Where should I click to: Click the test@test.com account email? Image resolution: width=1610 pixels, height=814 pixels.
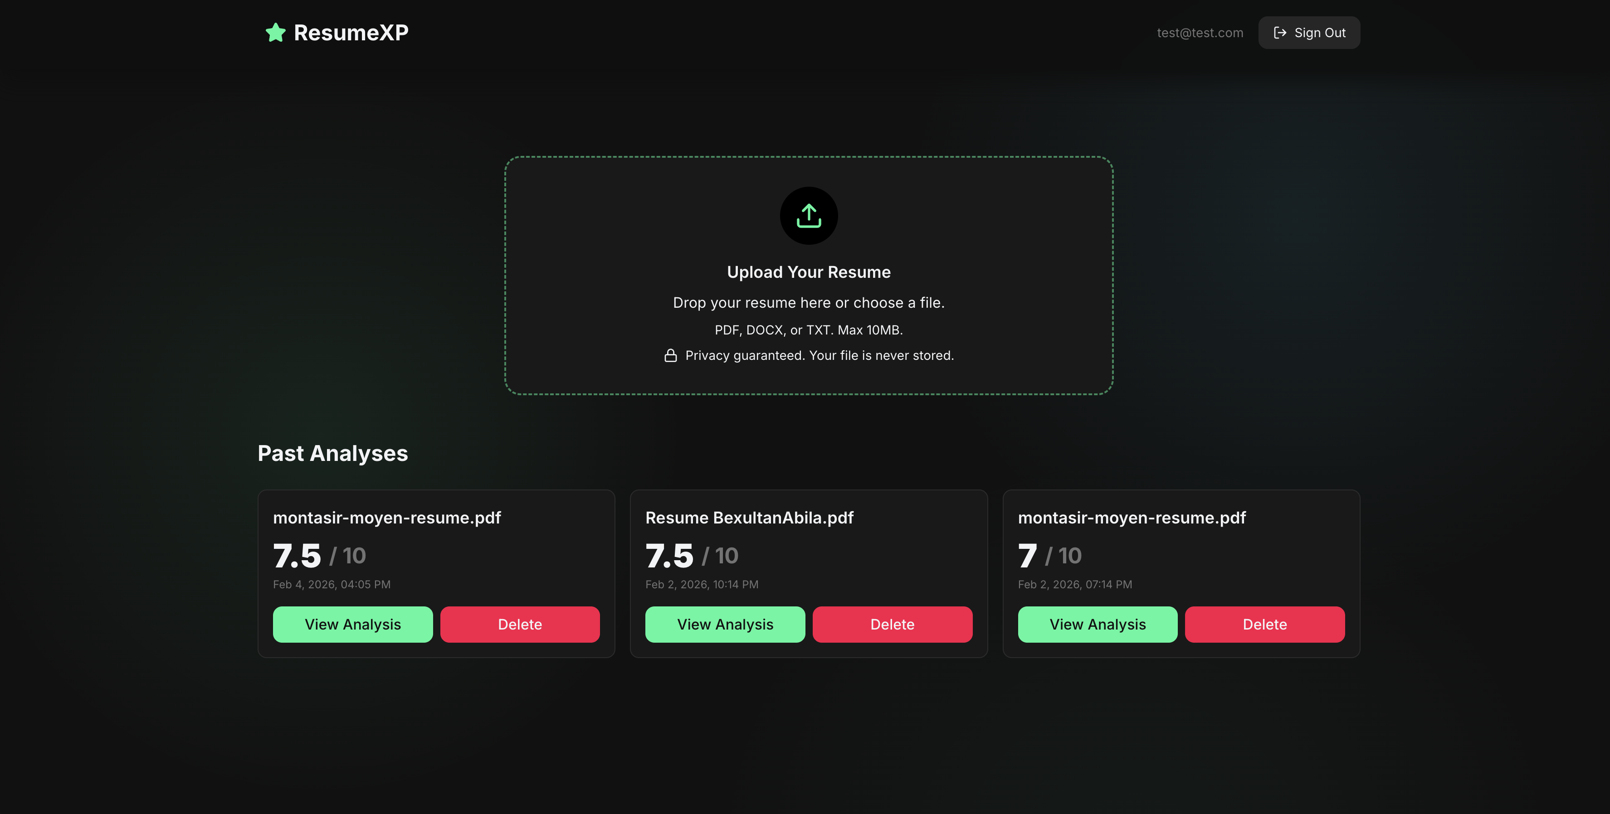click(1200, 33)
